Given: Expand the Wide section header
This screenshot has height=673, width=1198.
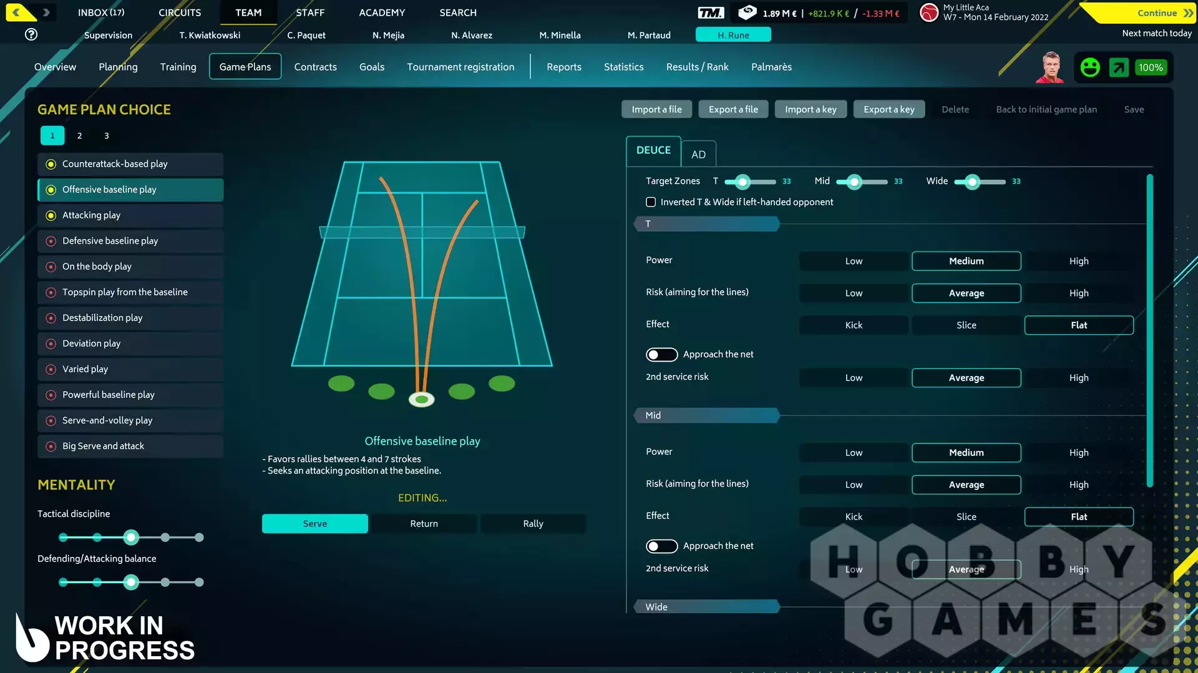Looking at the screenshot, I should [706, 607].
